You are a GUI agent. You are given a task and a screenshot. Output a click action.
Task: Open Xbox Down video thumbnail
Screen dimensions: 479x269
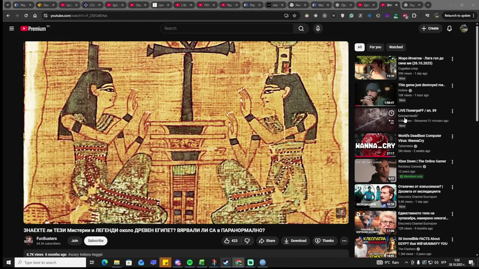click(x=375, y=171)
